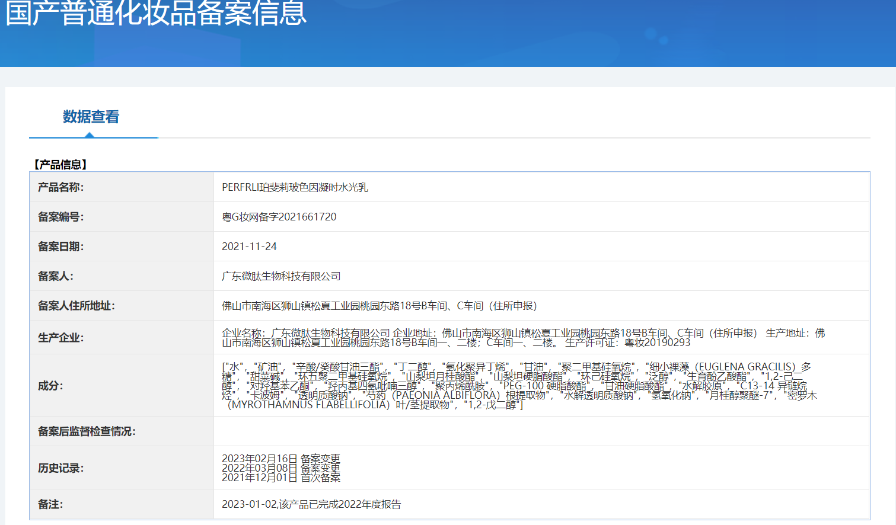Click the 备注 note about 2022年度报告
This screenshot has width=896, height=525.
pos(311,504)
